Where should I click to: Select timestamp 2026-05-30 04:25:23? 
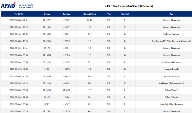click(19, 27)
